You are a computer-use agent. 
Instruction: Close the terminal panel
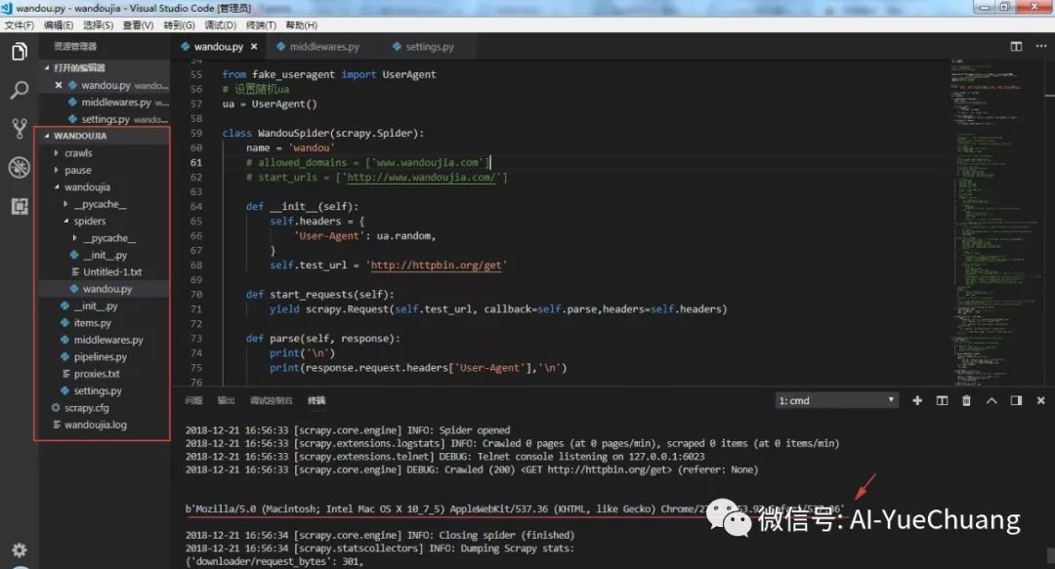click(x=1041, y=400)
